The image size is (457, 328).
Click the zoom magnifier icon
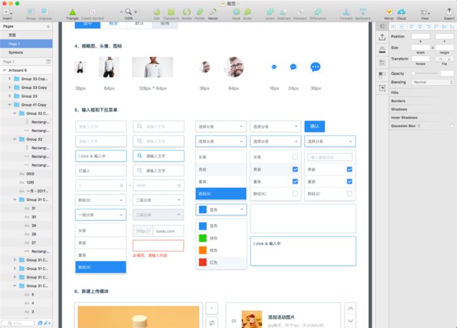click(128, 11)
